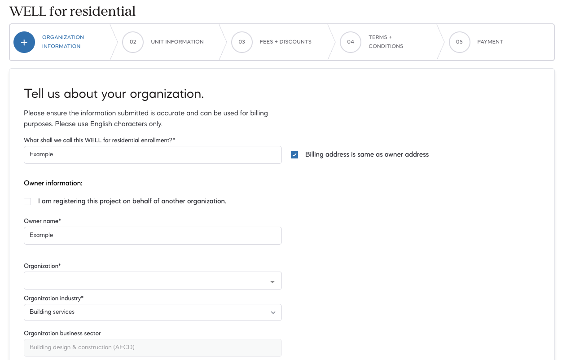Click the step 04 circle

point(351,42)
